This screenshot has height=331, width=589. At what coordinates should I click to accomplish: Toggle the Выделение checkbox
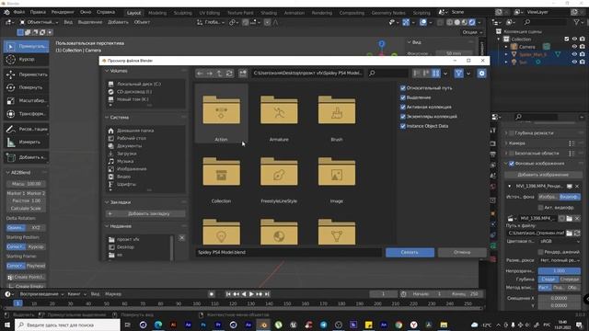[403, 97]
